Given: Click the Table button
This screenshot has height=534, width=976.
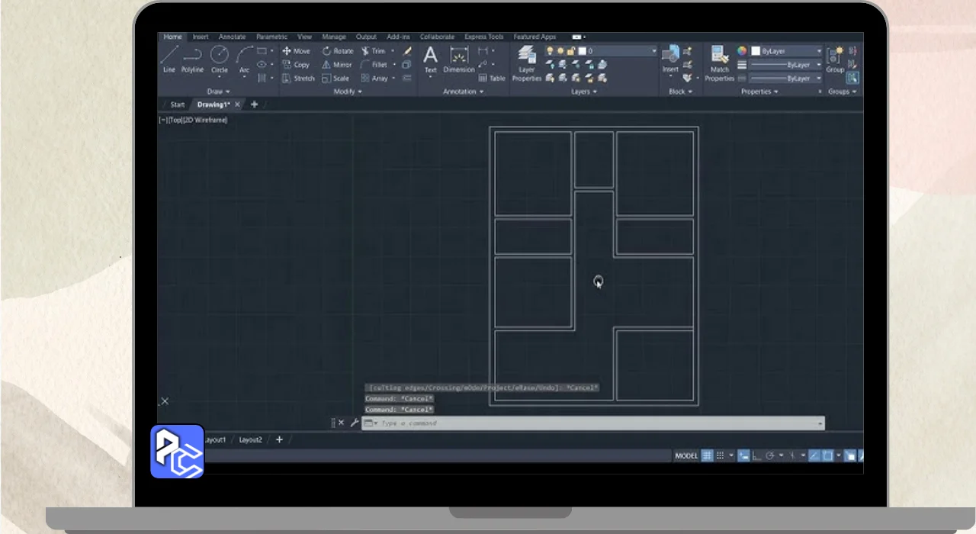Looking at the screenshot, I should coord(492,78).
